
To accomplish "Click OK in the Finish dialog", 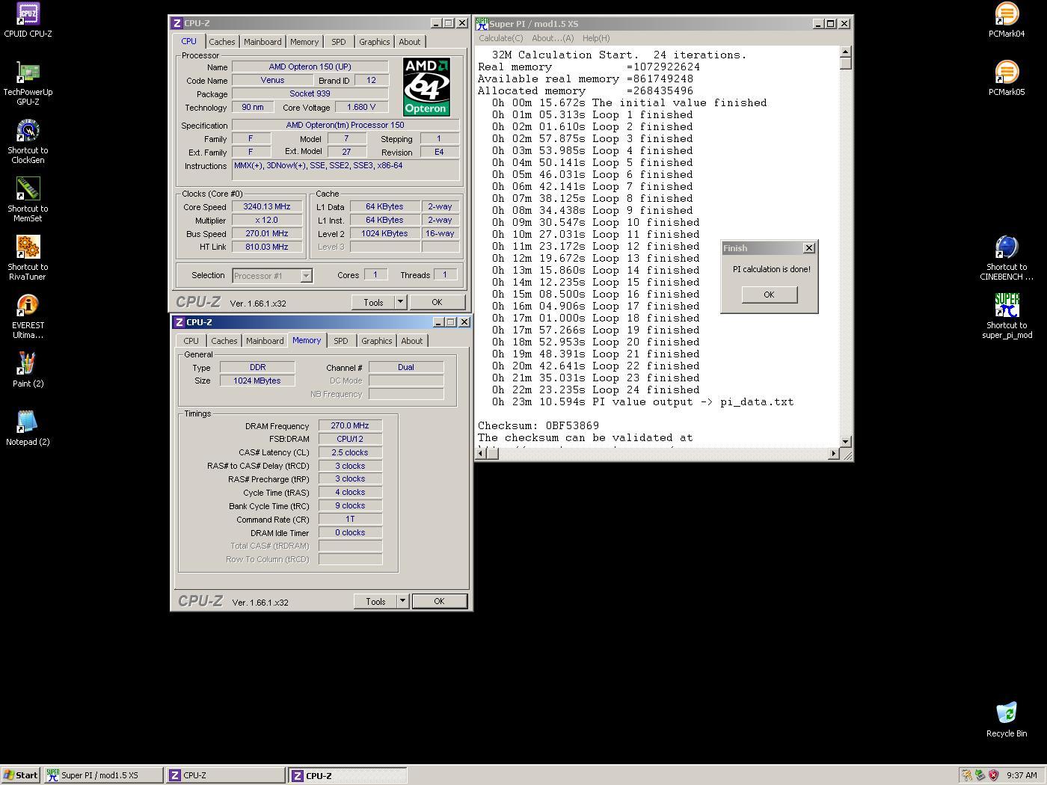I will pos(769,295).
